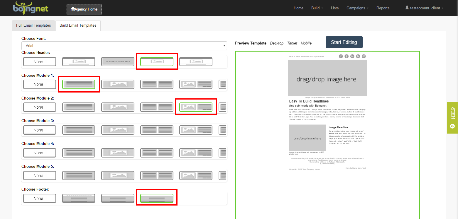Set Module 3 to None
Screen dimensions: 458x219
(39, 130)
